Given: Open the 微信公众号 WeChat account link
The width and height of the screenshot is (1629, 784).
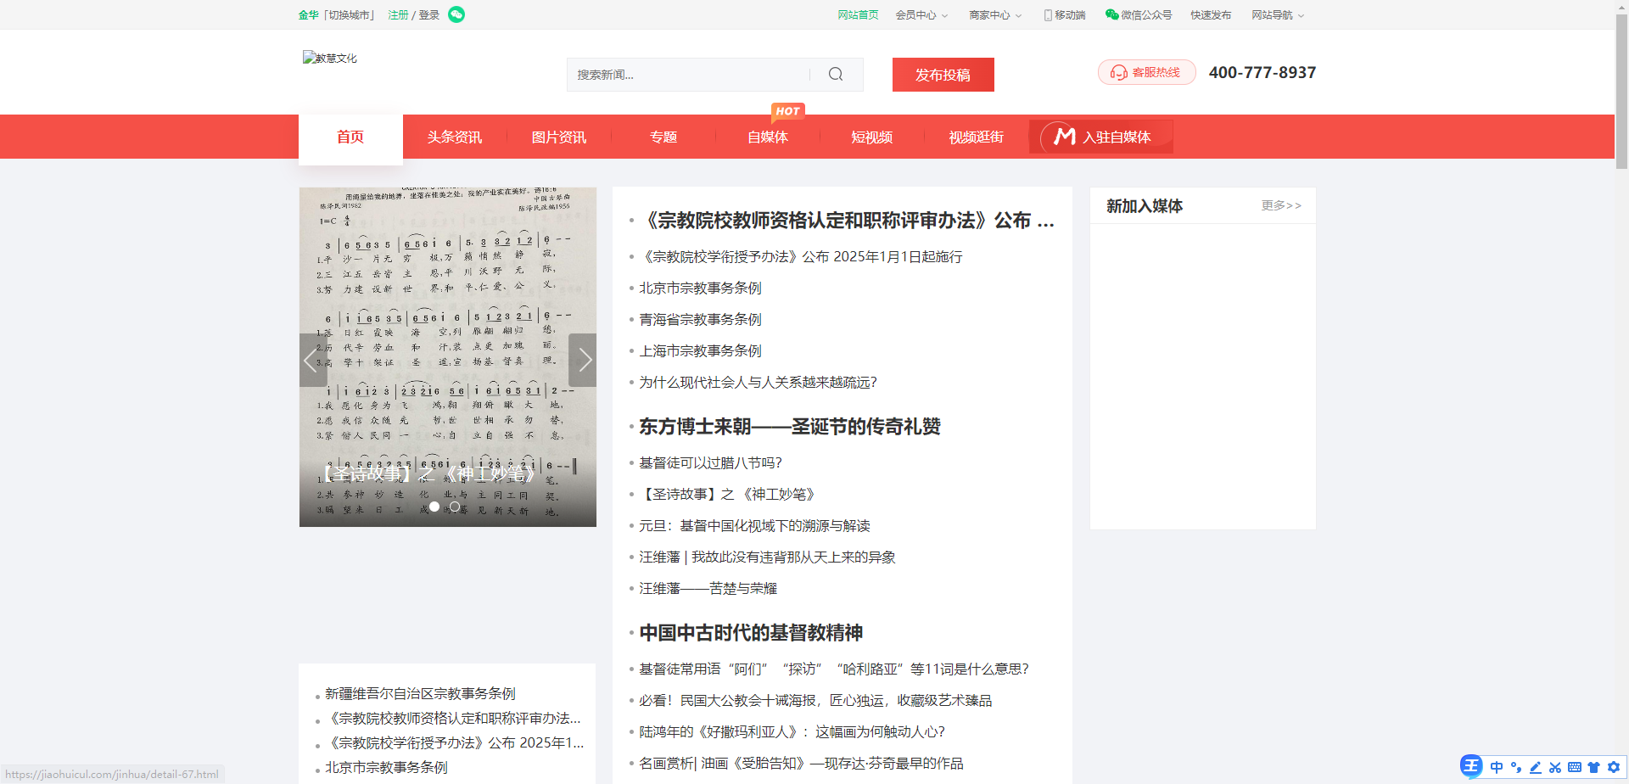Looking at the screenshot, I should [1139, 14].
